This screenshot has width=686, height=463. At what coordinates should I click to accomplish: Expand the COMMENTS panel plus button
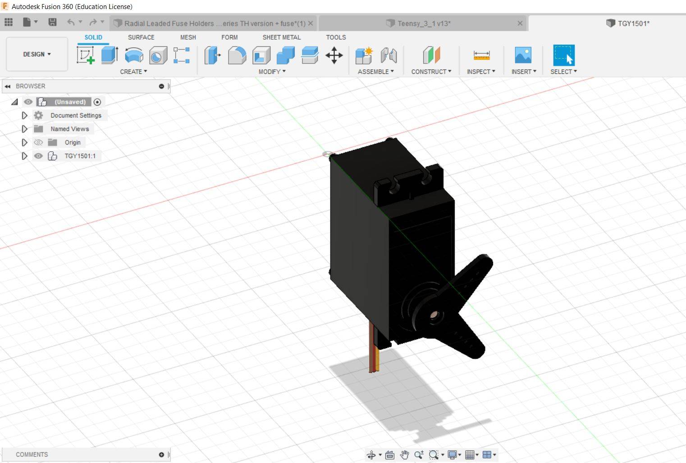(x=161, y=455)
